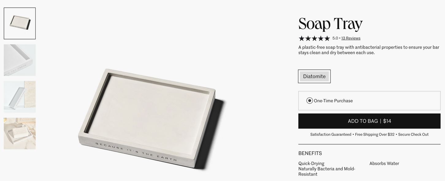Choose the Diatomite material option

(x=314, y=76)
